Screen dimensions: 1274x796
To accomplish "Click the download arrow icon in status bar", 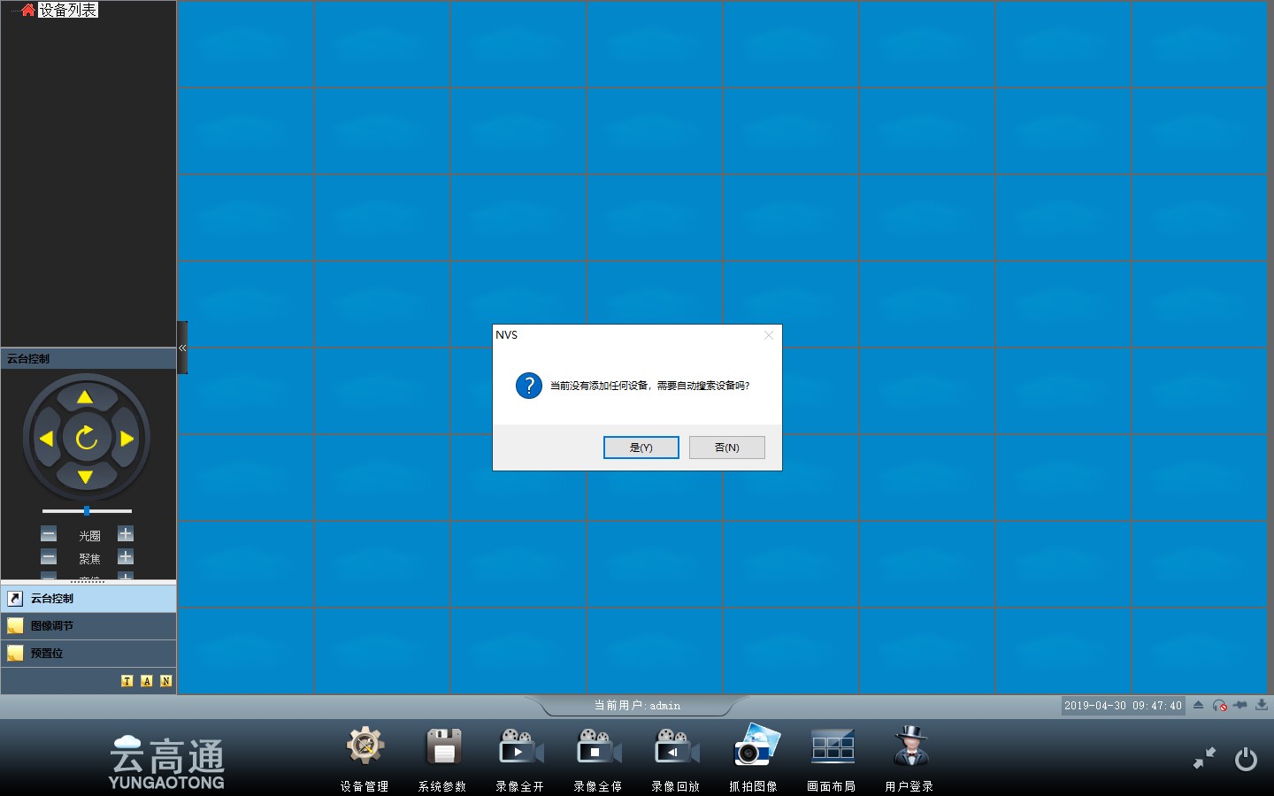I will coord(1261,705).
